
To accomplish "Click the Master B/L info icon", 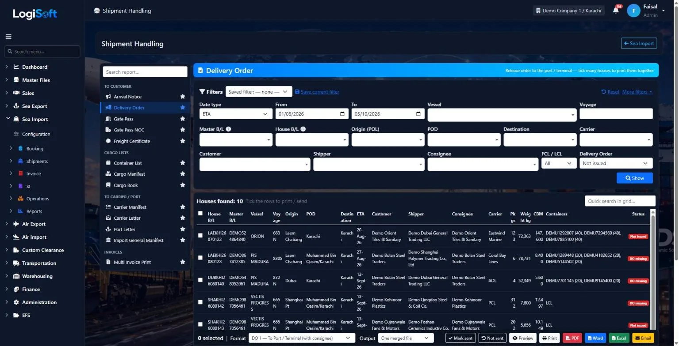I will [x=228, y=129].
